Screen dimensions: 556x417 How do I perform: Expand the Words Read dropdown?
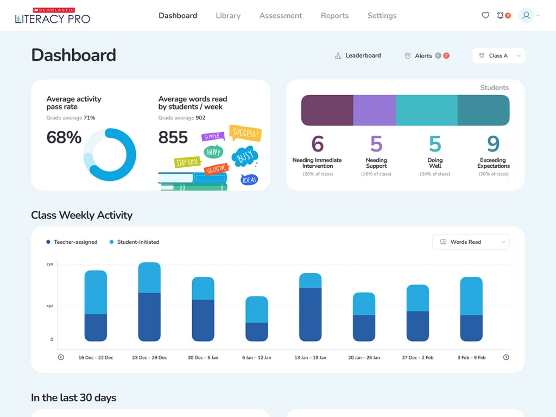(471, 242)
